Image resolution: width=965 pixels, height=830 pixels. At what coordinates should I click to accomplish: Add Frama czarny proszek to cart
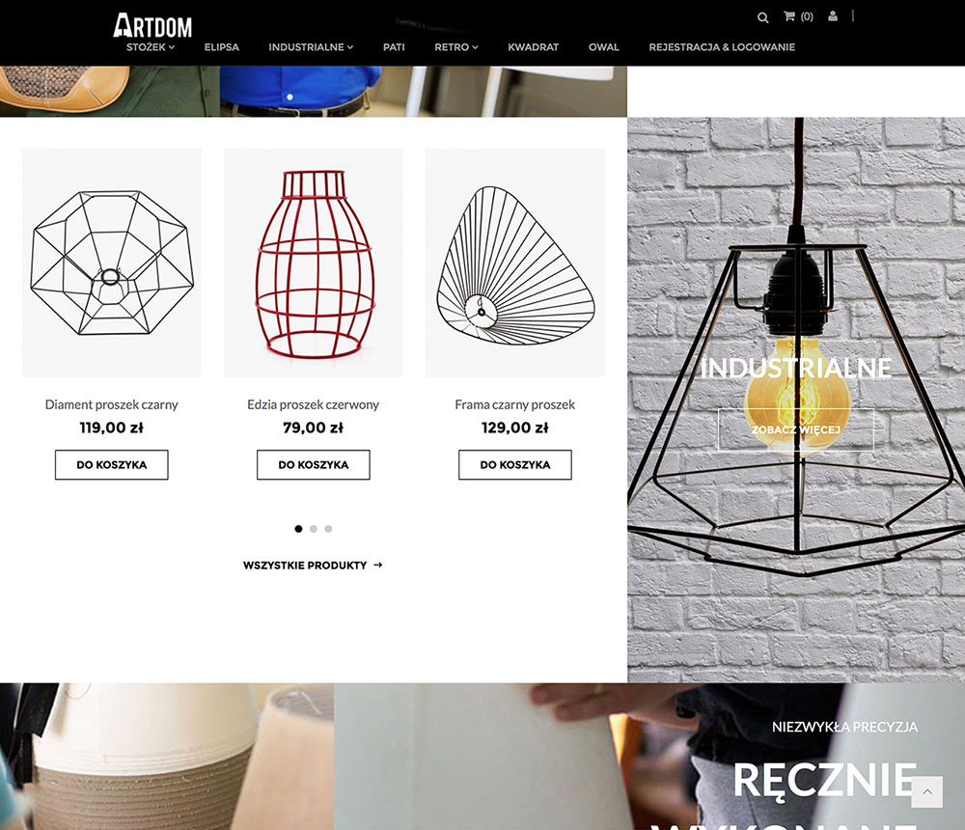click(x=515, y=465)
